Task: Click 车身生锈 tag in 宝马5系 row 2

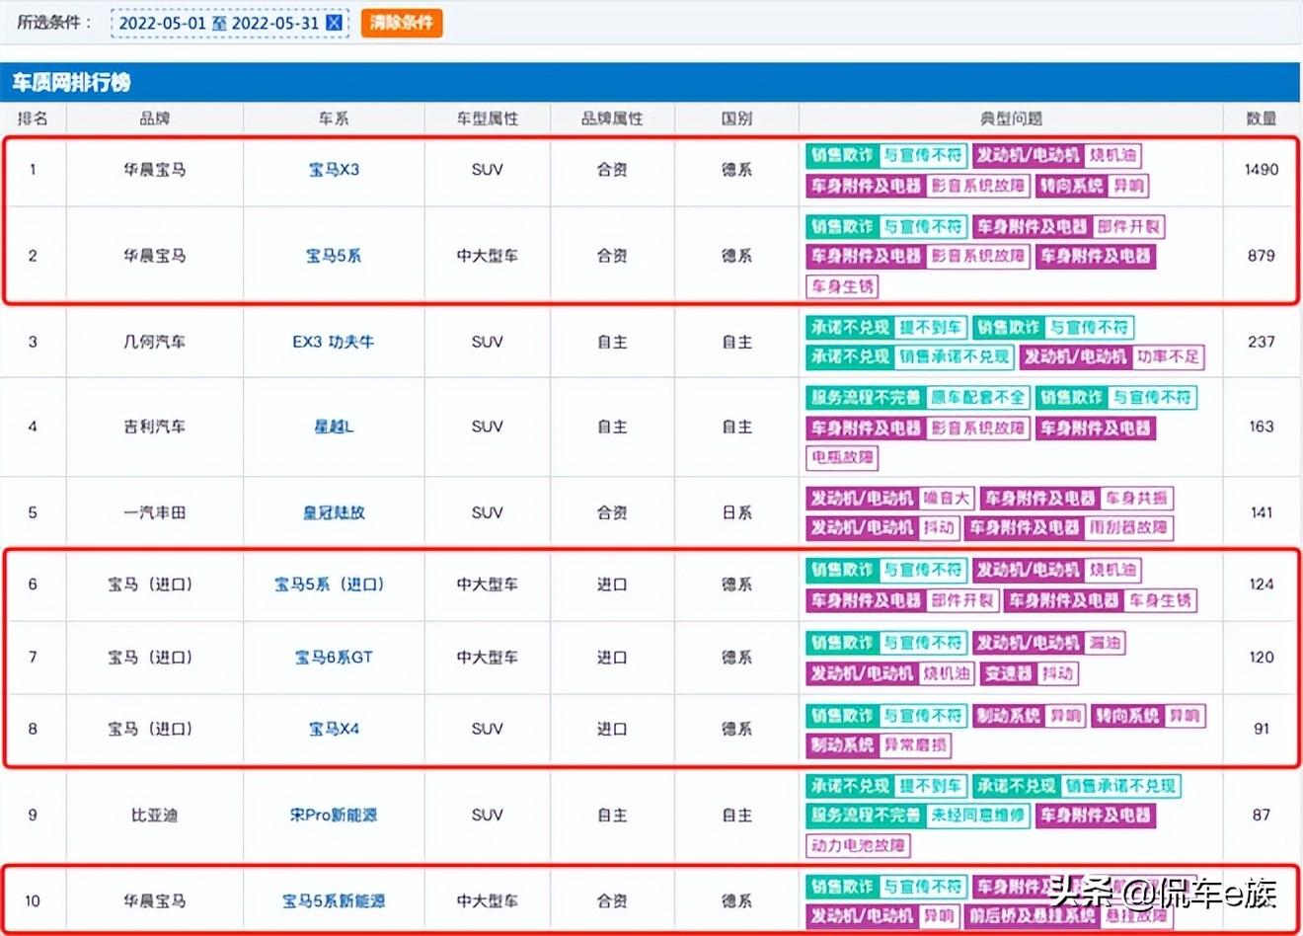Action: coord(842,286)
